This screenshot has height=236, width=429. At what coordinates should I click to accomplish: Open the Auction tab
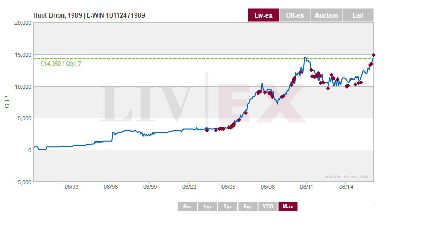click(x=326, y=15)
